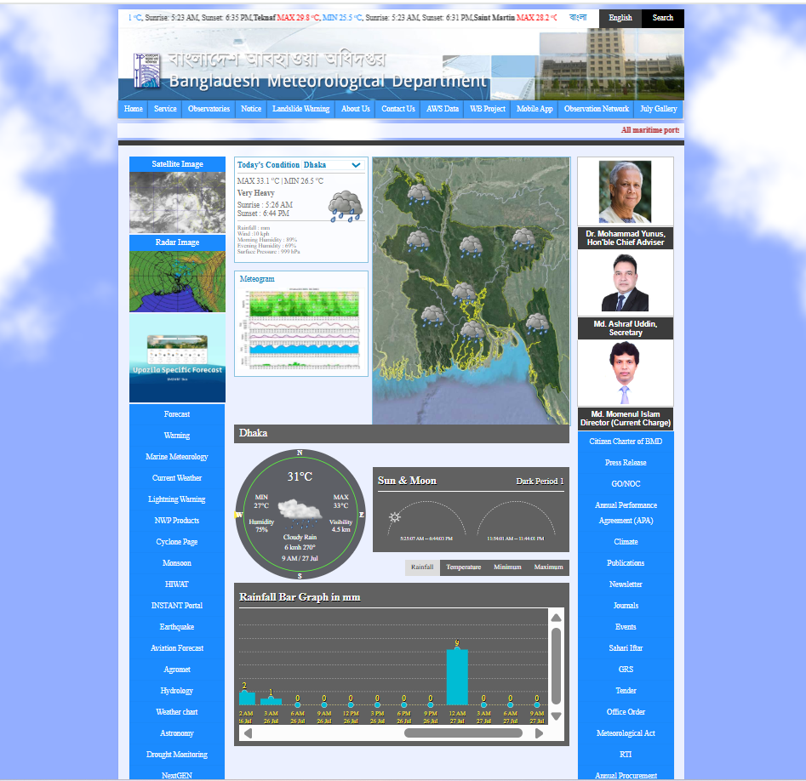Open WB Project from the navigation bar

point(488,109)
